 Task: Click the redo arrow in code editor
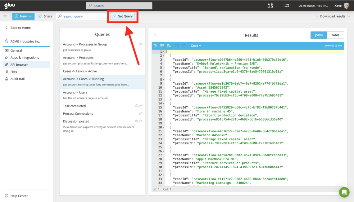(184, 46)
